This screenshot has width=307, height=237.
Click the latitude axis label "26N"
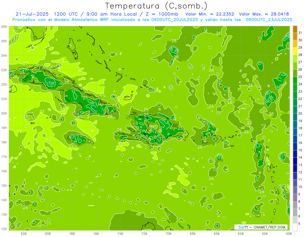[4, 27]
